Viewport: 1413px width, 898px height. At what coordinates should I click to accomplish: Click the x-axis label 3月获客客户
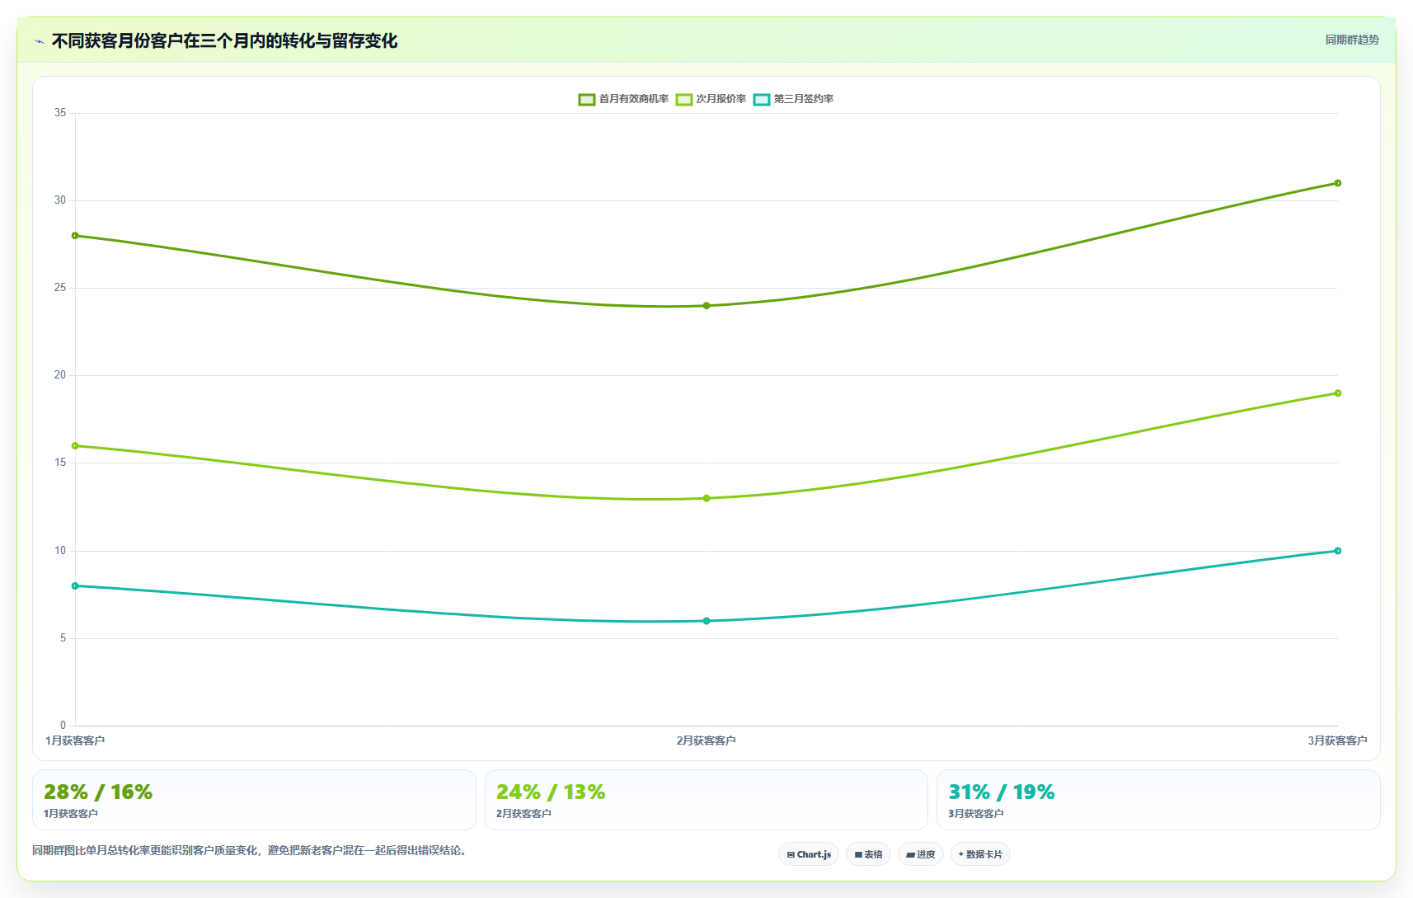coord(1337,740)
